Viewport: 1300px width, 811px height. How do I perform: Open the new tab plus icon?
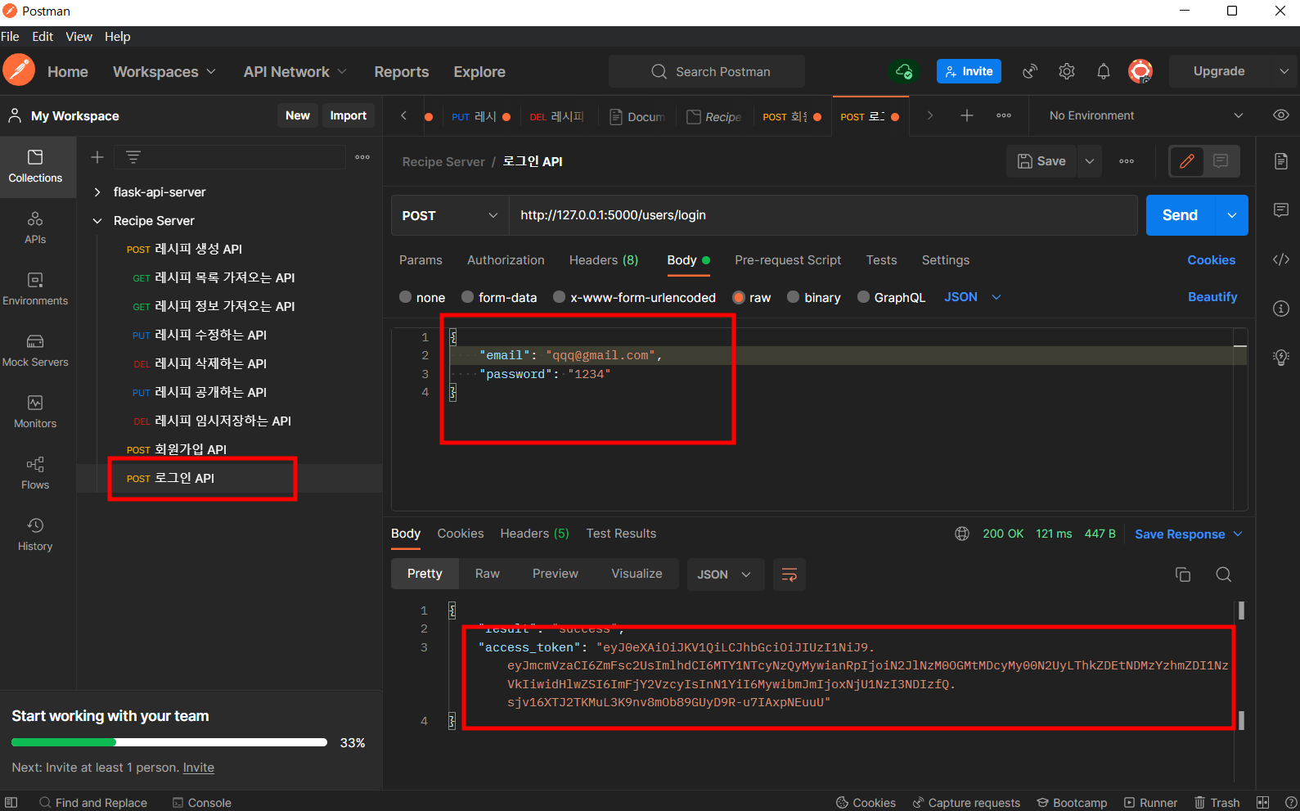[x=967, y=115]
